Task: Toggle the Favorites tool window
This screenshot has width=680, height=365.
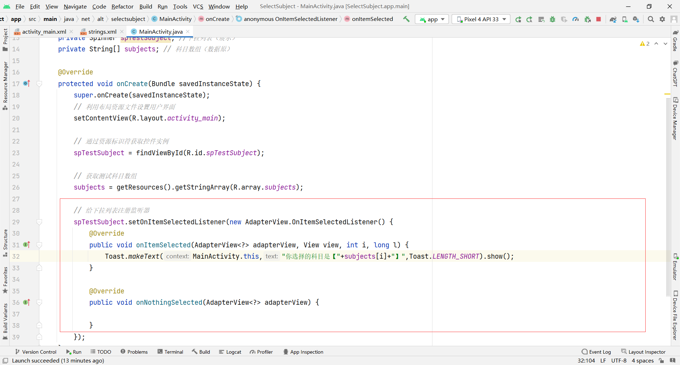Action: click(x=5, y=280)
